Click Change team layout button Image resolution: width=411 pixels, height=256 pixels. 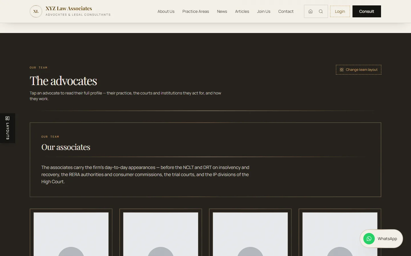point(358,70)
